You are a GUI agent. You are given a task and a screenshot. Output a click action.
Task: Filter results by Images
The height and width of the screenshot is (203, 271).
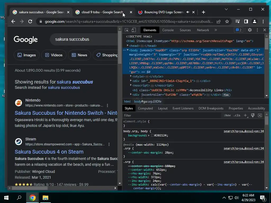[x=27, y=55]
